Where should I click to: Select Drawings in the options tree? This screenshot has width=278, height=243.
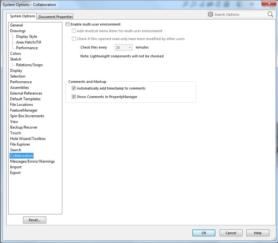pyautogui.click(x=18, y=31)
